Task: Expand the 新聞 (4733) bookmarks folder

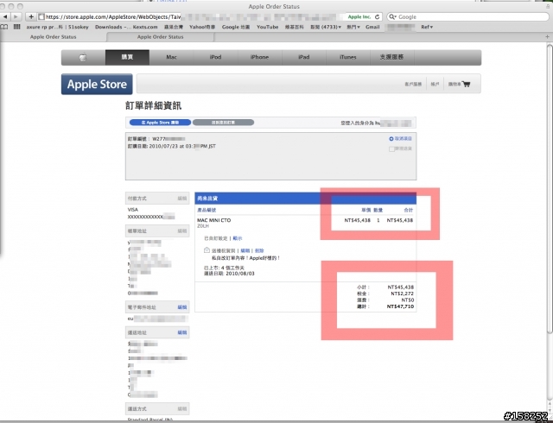Action: pos(326,27)
